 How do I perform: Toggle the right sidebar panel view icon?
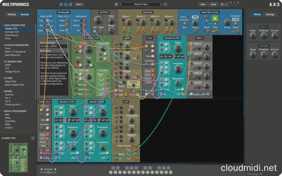tap(70, 4)
